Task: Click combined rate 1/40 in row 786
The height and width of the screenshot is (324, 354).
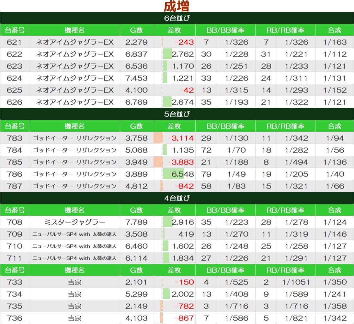Action: tap(335, 174)
